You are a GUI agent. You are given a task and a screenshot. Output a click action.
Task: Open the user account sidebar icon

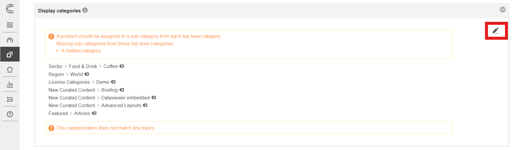coord(10,70)
